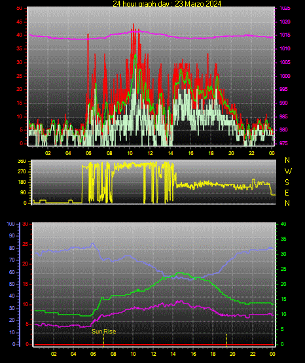
Task: Click the 100 humidity axis label
Action: pyautogui.click(x=10, y=224)
